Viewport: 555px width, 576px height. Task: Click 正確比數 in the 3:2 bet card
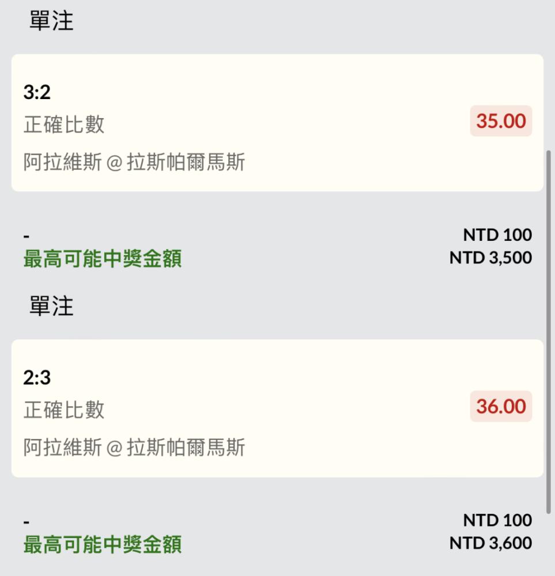point(64,124)
